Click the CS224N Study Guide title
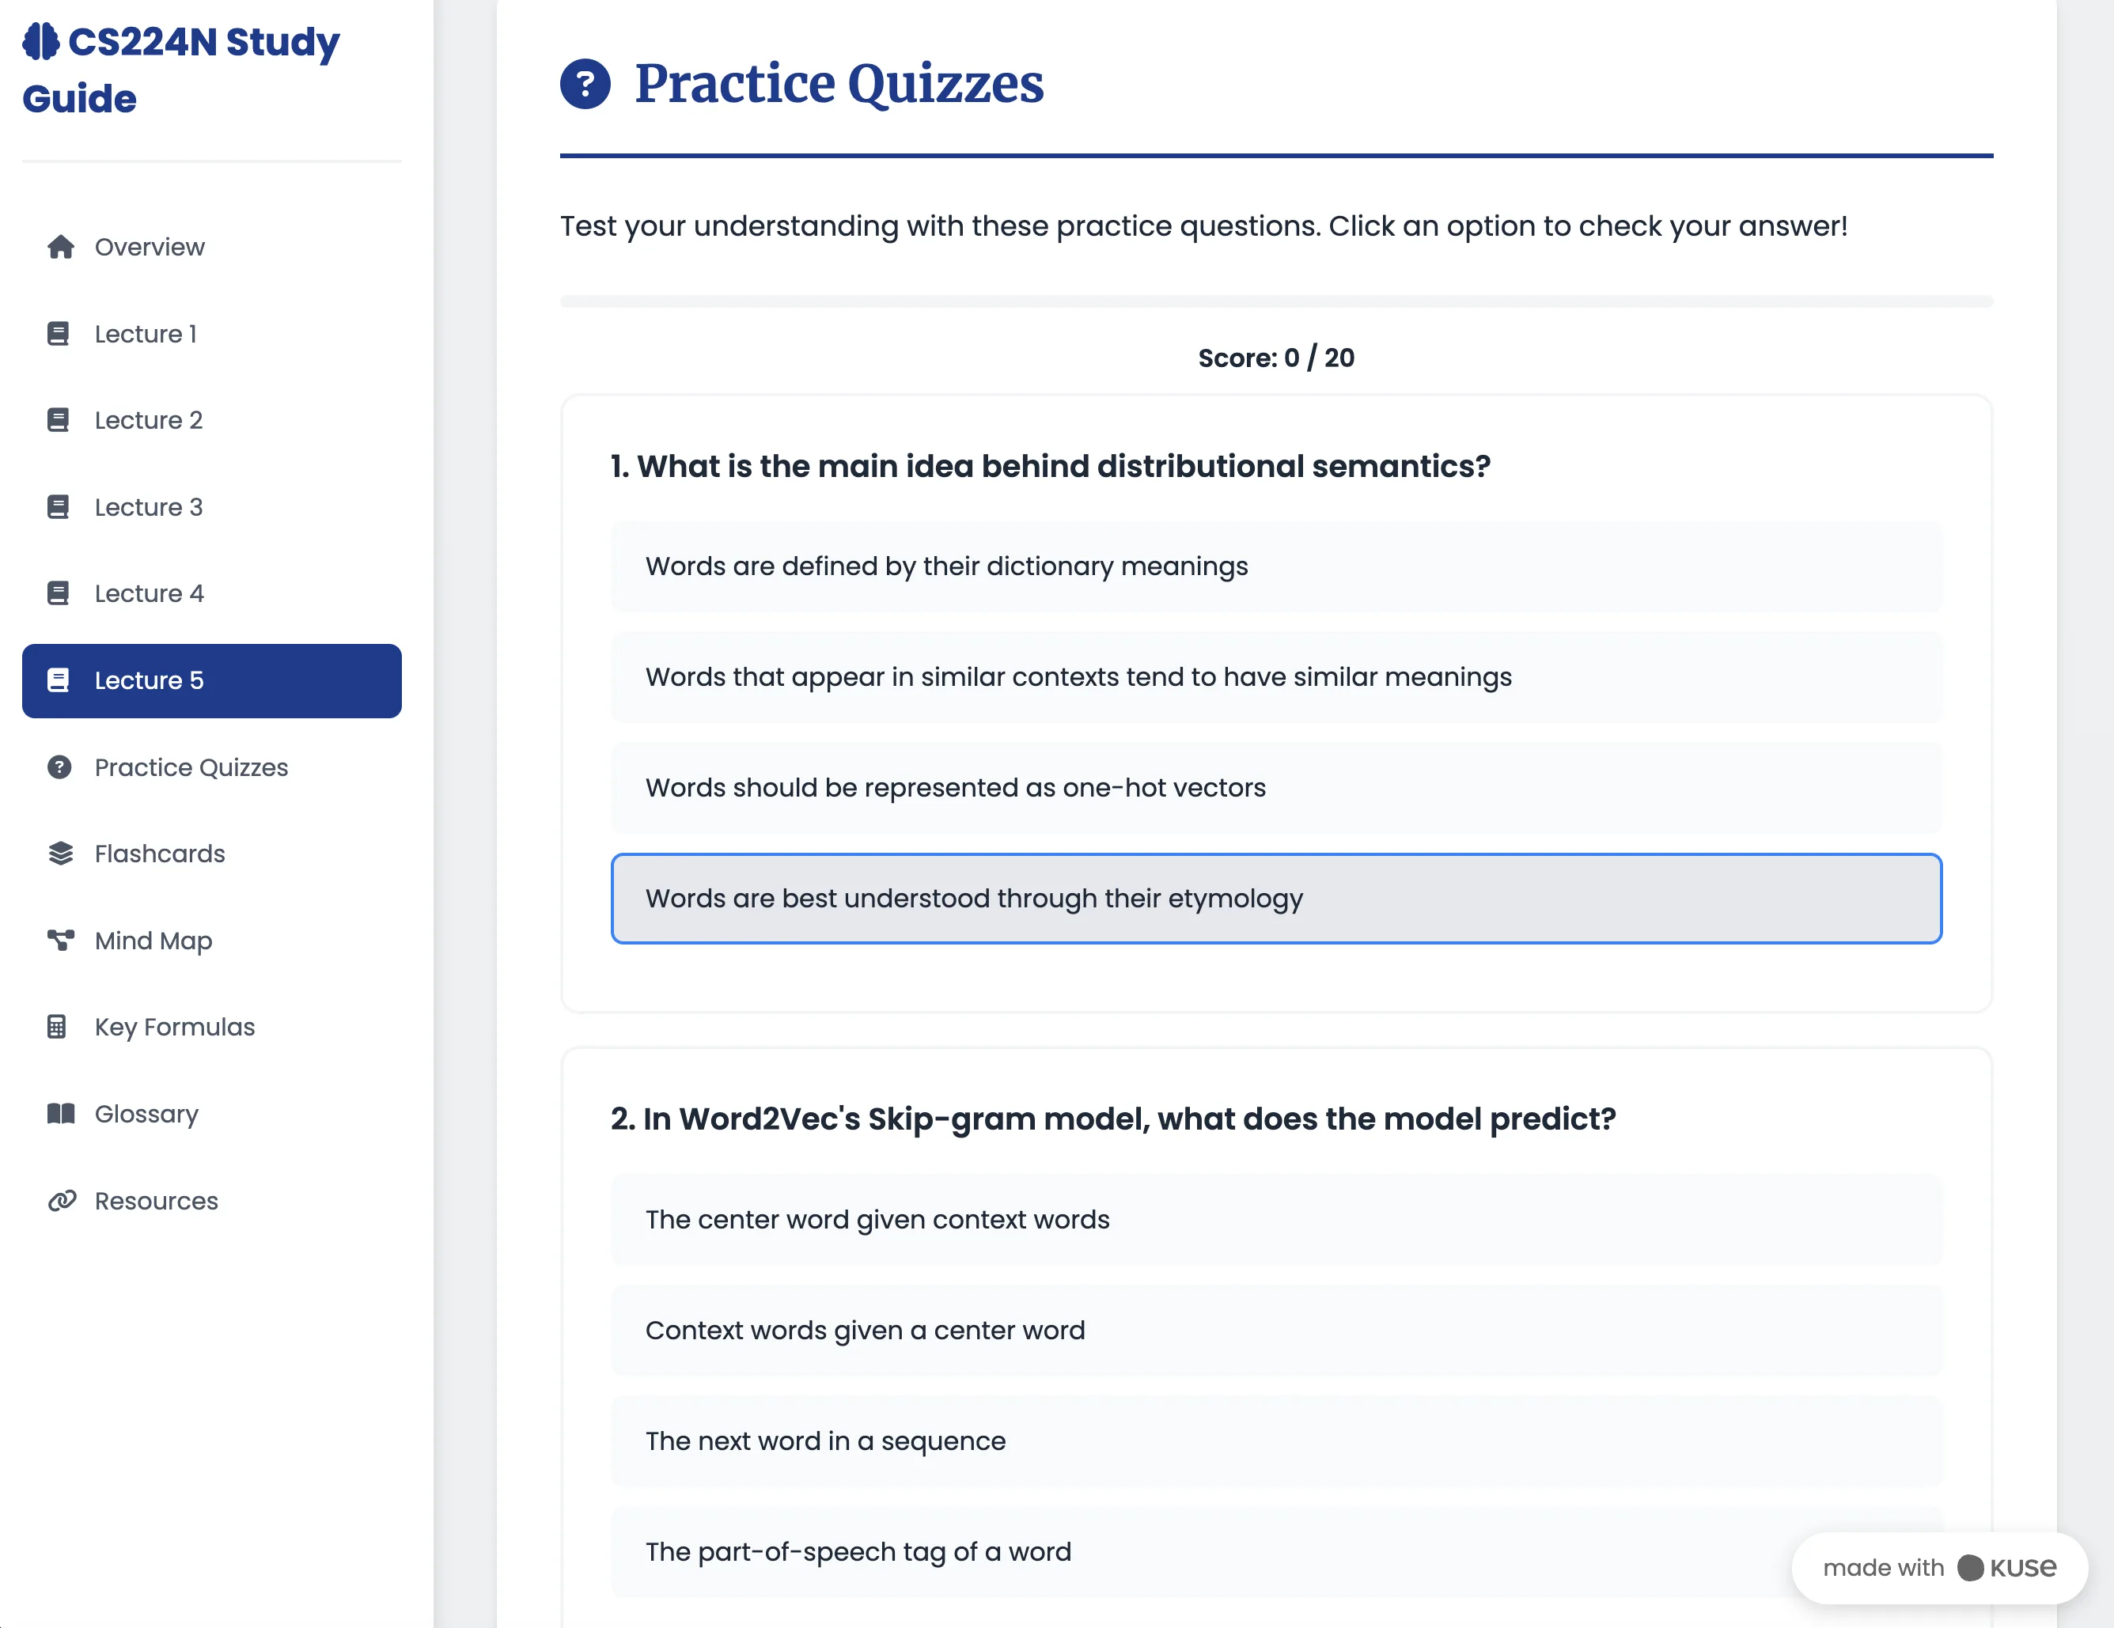 [181, 70]
